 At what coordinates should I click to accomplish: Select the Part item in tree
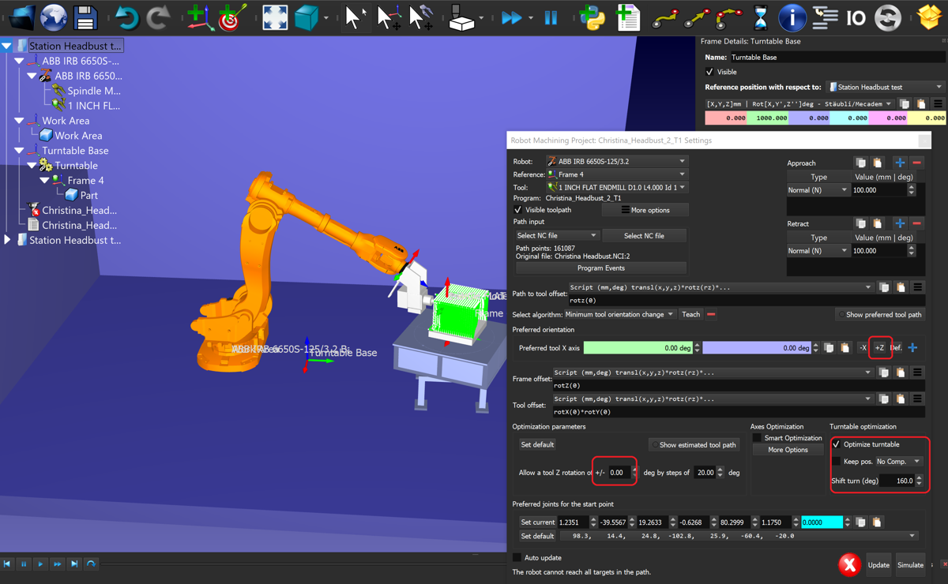point(88,195)
